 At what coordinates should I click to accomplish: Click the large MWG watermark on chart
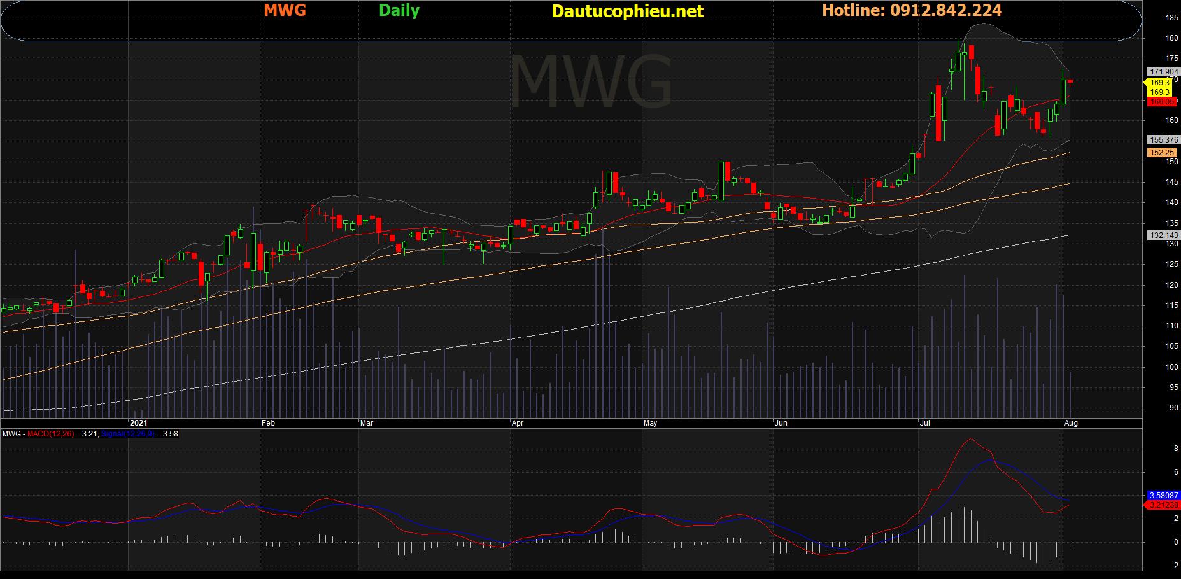point(590,81)
